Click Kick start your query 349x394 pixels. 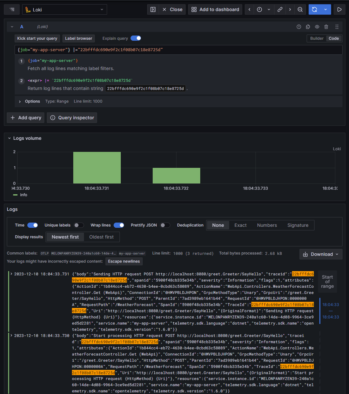tap(37, 39)
